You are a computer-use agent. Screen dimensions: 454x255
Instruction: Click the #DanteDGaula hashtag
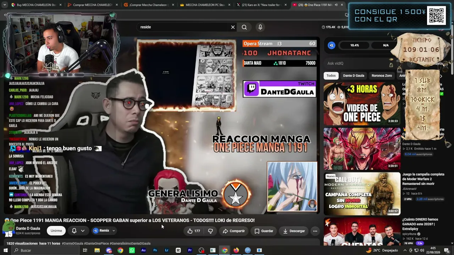tap(72, 244)
